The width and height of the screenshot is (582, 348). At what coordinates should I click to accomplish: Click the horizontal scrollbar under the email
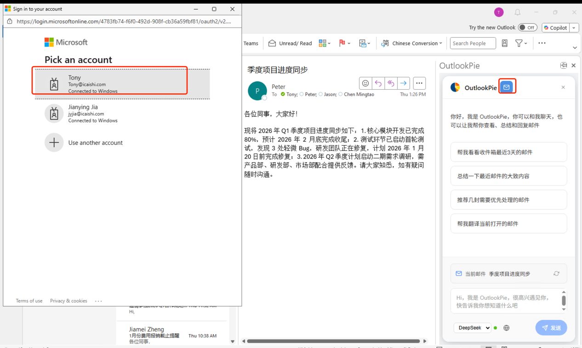coord(333,341)
